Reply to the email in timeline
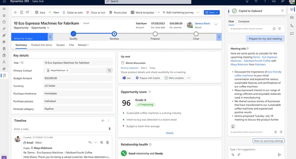The image size is (296, 159). 90,142
